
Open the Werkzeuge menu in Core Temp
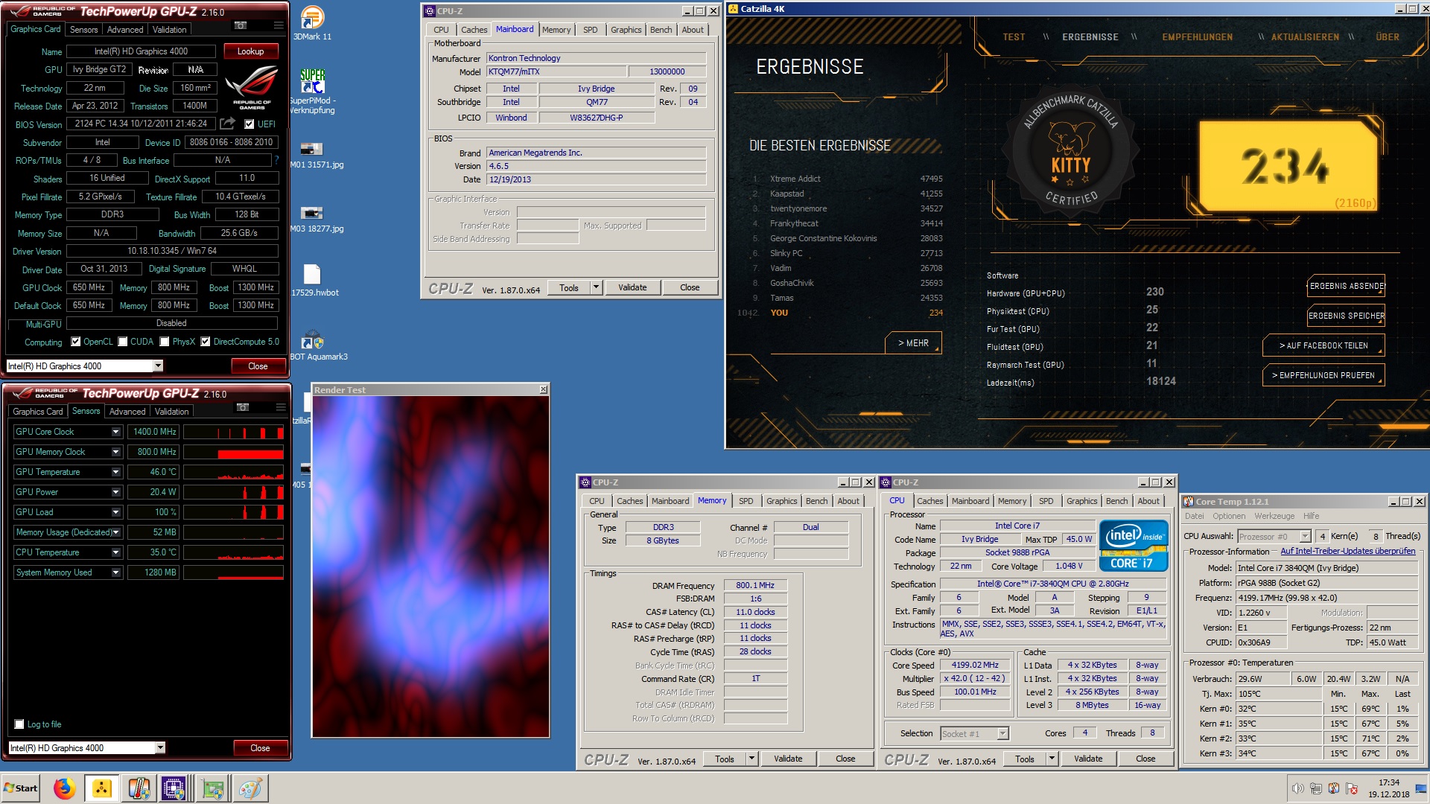click(1274, 516)
